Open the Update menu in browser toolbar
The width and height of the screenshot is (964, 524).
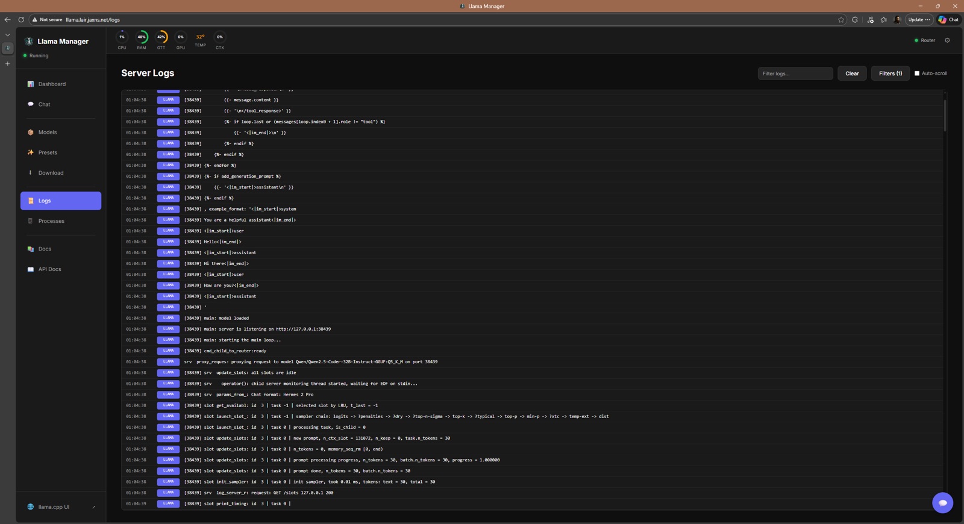pos(919,20)
